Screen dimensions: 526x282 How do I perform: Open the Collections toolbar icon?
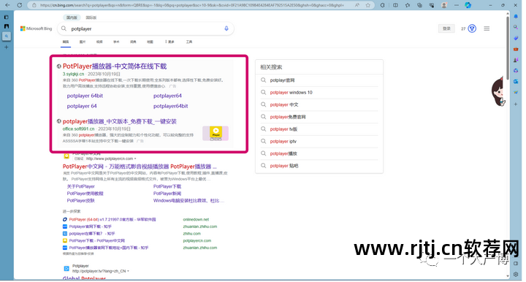coord(419,5)
